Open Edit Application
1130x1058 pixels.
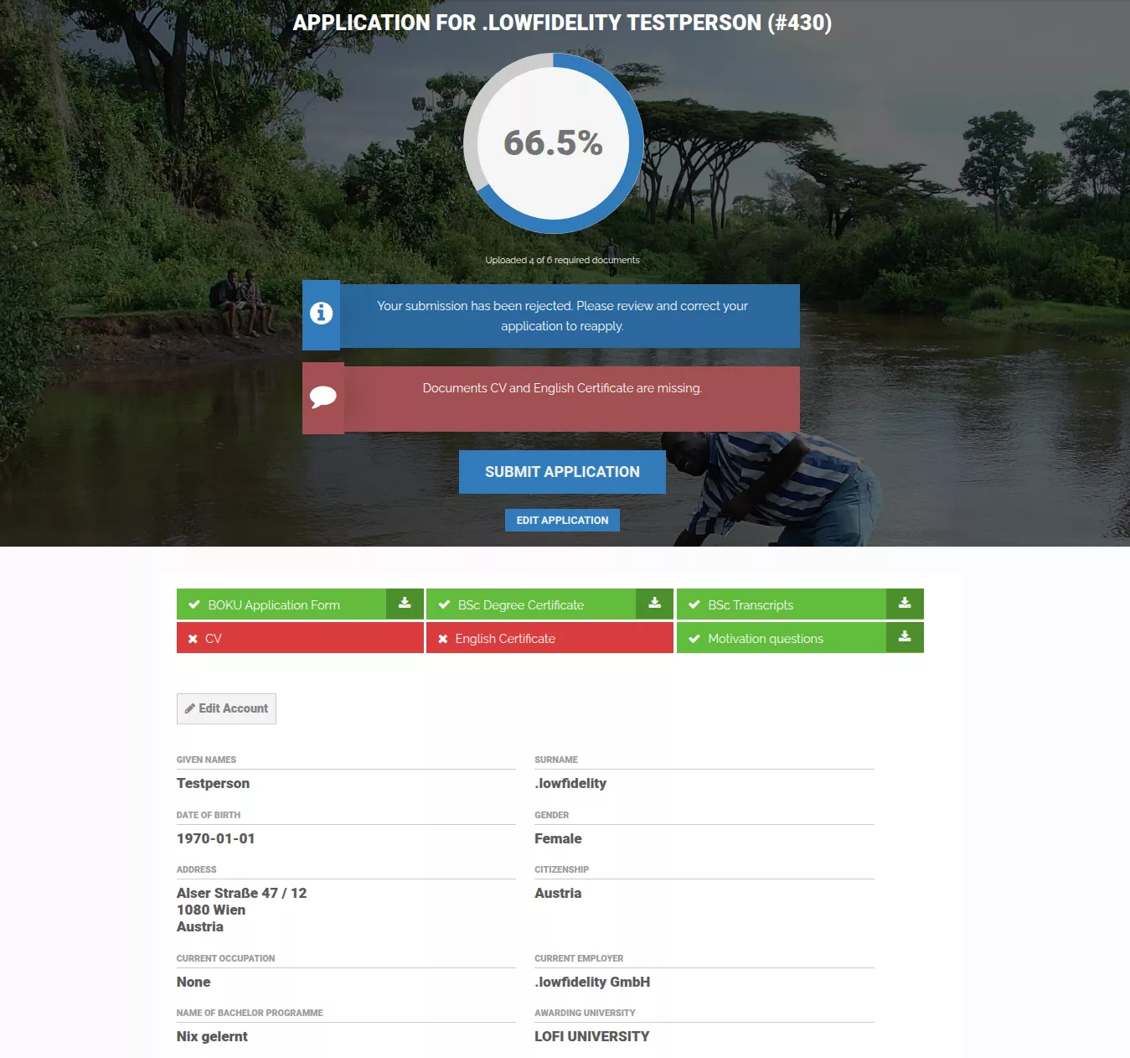562,520
